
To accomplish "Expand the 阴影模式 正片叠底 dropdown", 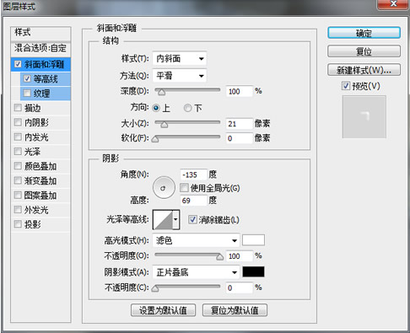I will pos(196,272).
